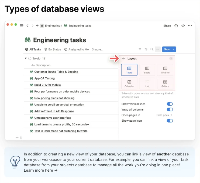Open the database filter icon
The width and height of the screenshot is (200, 183).
(140, 49)
